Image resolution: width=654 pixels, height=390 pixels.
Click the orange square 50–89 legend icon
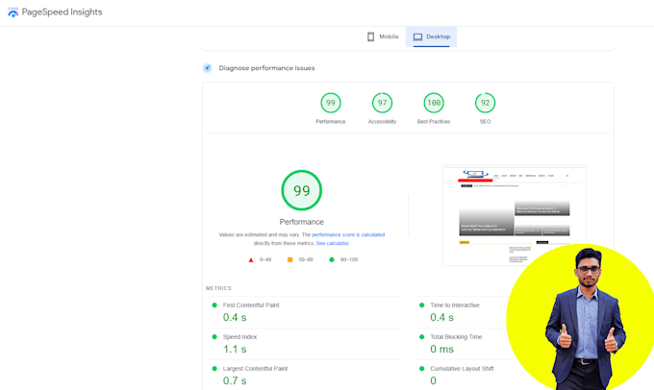pyautogui.click(x=289, y=259)
